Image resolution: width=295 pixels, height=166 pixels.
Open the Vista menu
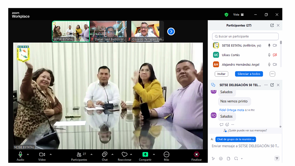point(238,14)
